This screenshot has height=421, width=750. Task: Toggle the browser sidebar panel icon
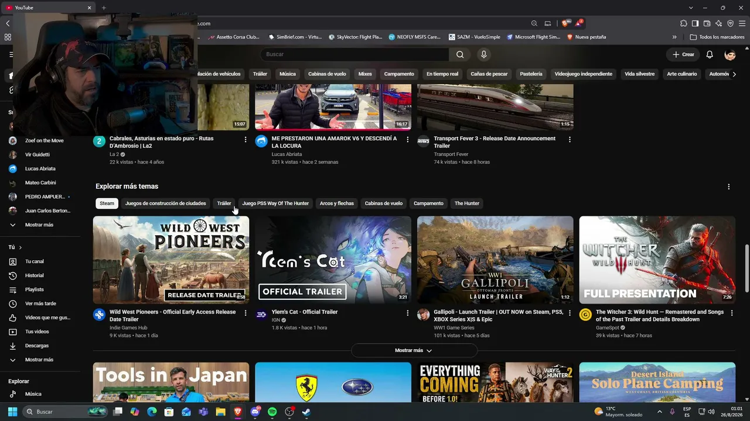coord(696,23)
